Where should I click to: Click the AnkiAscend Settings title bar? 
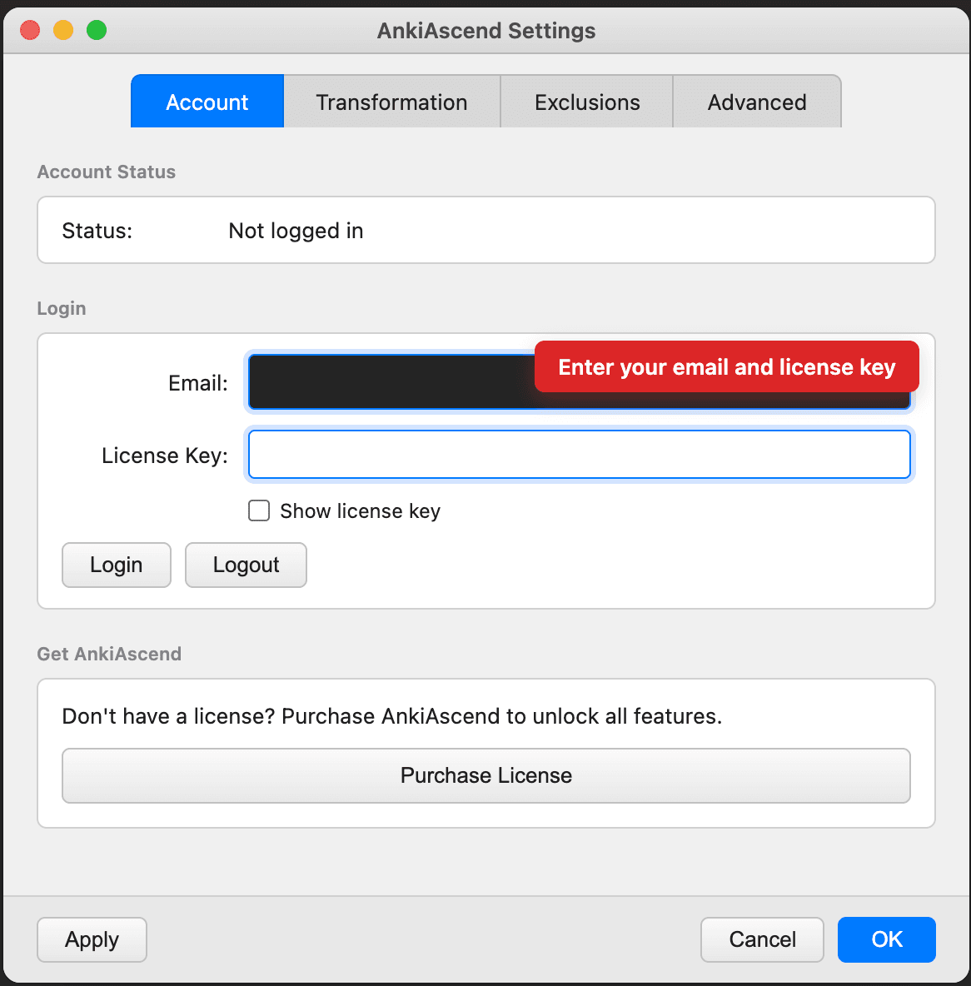(485, 30)
